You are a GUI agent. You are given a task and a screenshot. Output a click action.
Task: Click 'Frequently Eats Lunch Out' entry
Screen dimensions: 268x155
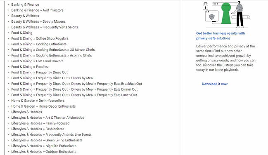[74, 95]
